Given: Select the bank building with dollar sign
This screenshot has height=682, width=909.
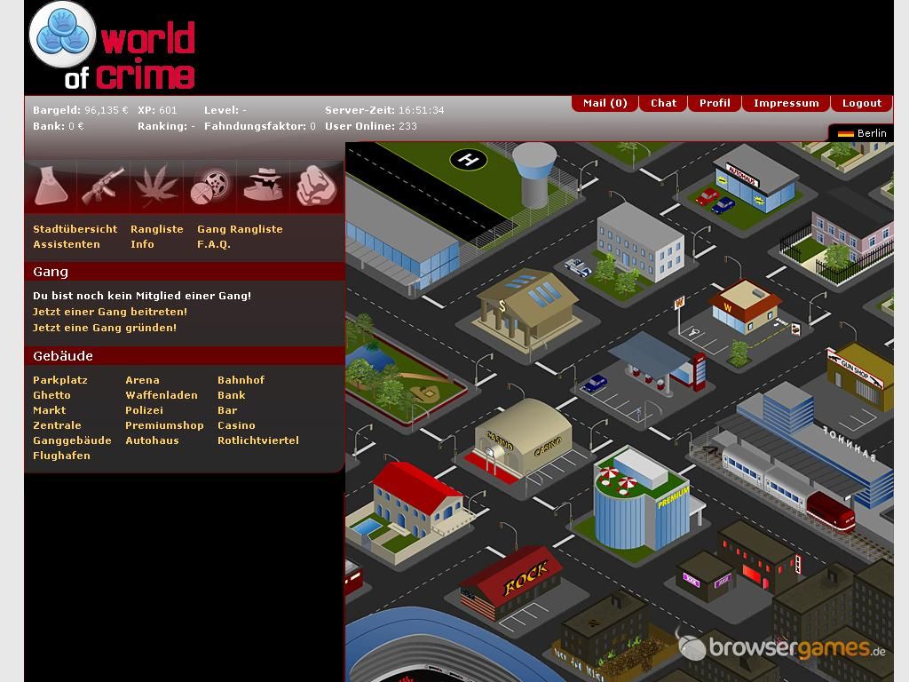Looking at the screenshot, I should (527, 310).
